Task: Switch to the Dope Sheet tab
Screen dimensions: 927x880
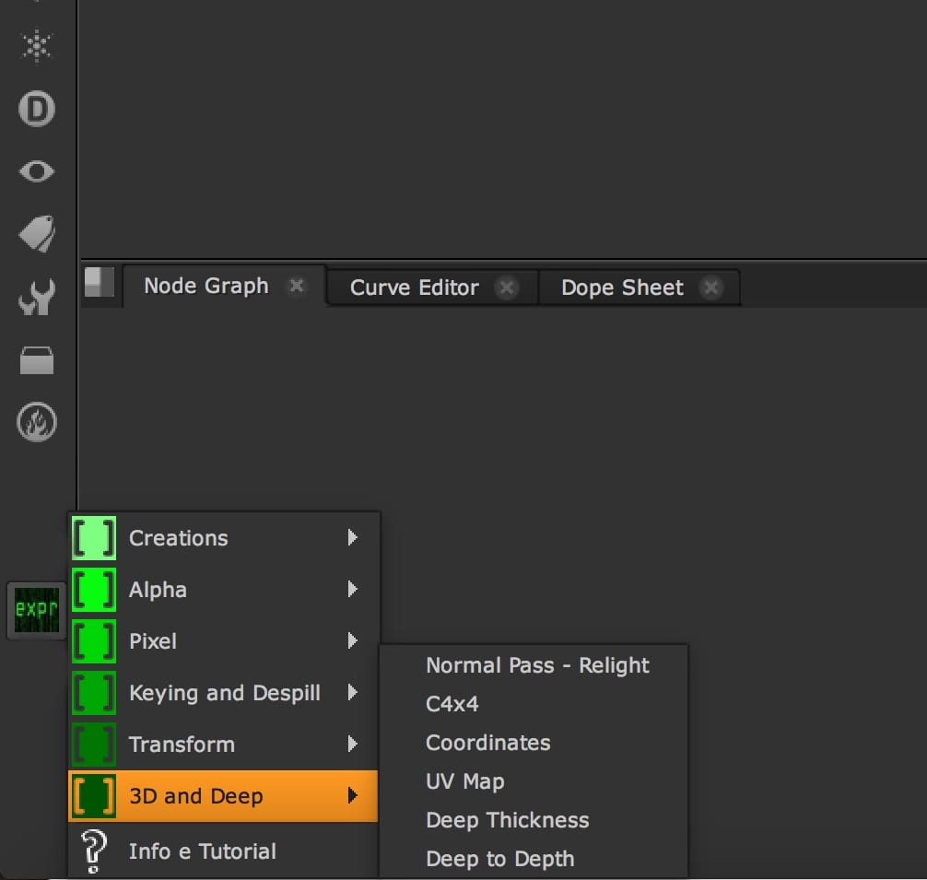Action: 620,287
